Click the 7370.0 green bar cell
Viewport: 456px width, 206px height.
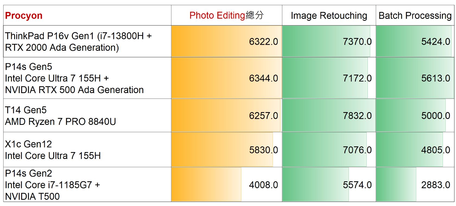click(329, 42)
